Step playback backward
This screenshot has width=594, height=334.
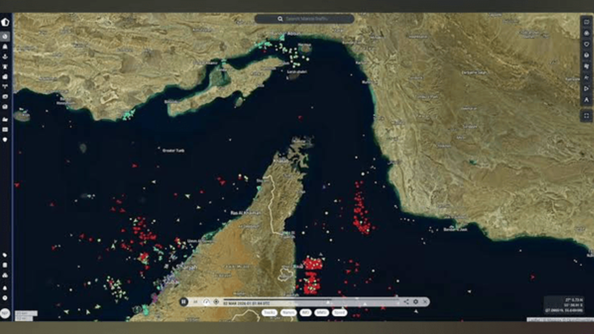point(196,302)
